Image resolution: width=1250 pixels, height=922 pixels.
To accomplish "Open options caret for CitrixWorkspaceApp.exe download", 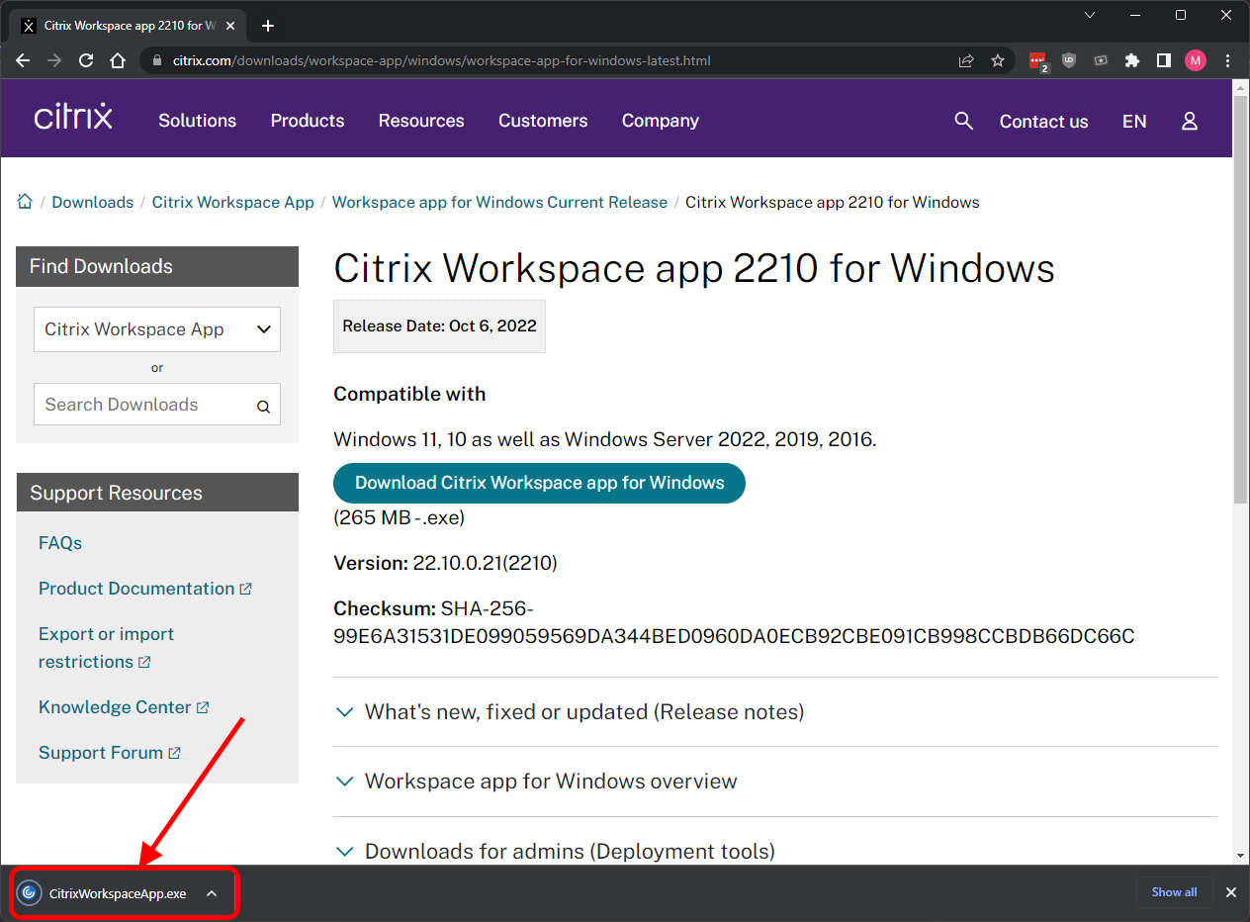I will tap(212, 893).
